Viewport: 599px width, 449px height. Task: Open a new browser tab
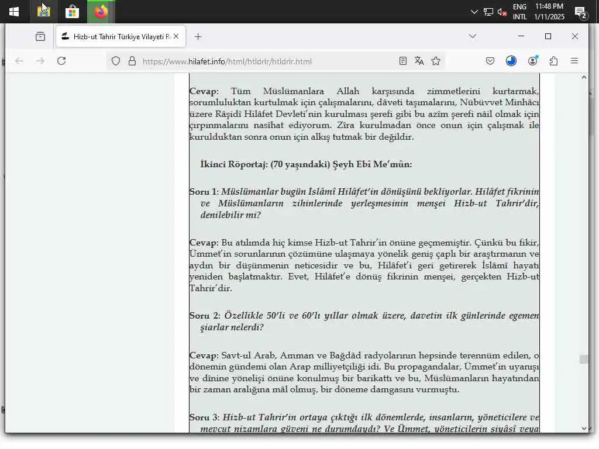198,37
